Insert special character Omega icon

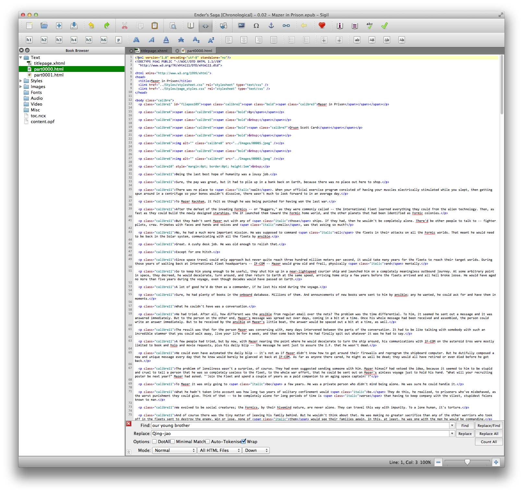(256, 26)
